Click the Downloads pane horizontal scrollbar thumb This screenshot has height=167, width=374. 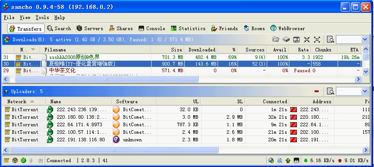[x=106, y=79]
